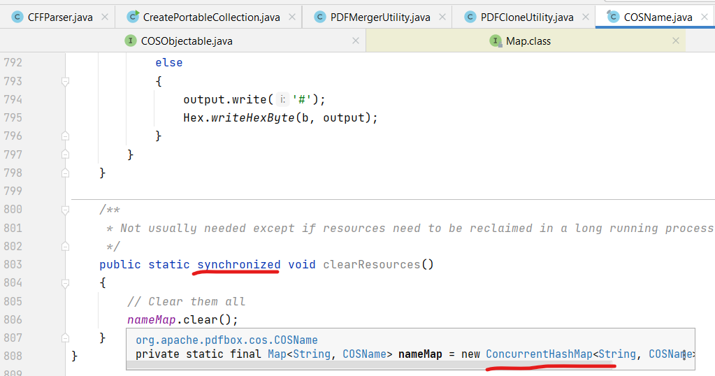Close the CFFParser.java tab
Image resolution: width=715 pixels, height=376 pixels.
tap(105, 17)
